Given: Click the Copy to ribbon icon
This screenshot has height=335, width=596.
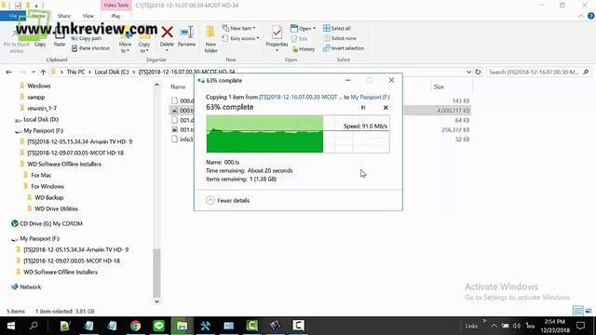Looking at the screenshot, I should pos(144,42).
